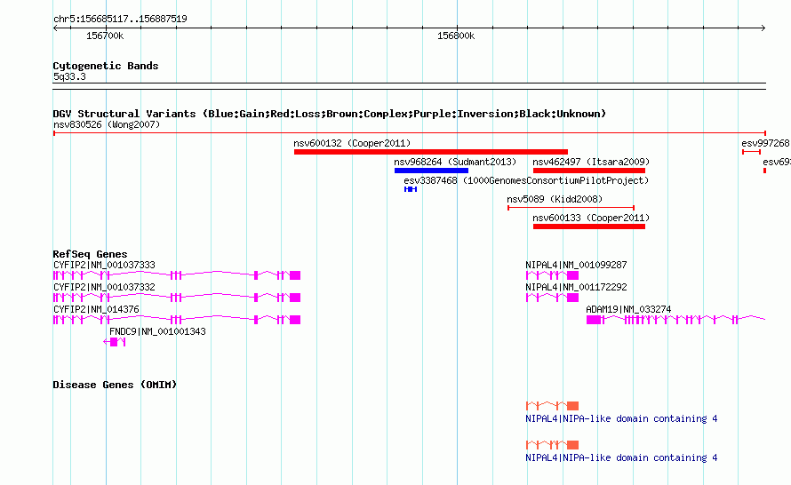Click the chr5:156685117..156887519 coordinate label
The width and height of the screenshot is (791, 485).
pyautogui.click(x=120, y=19)
